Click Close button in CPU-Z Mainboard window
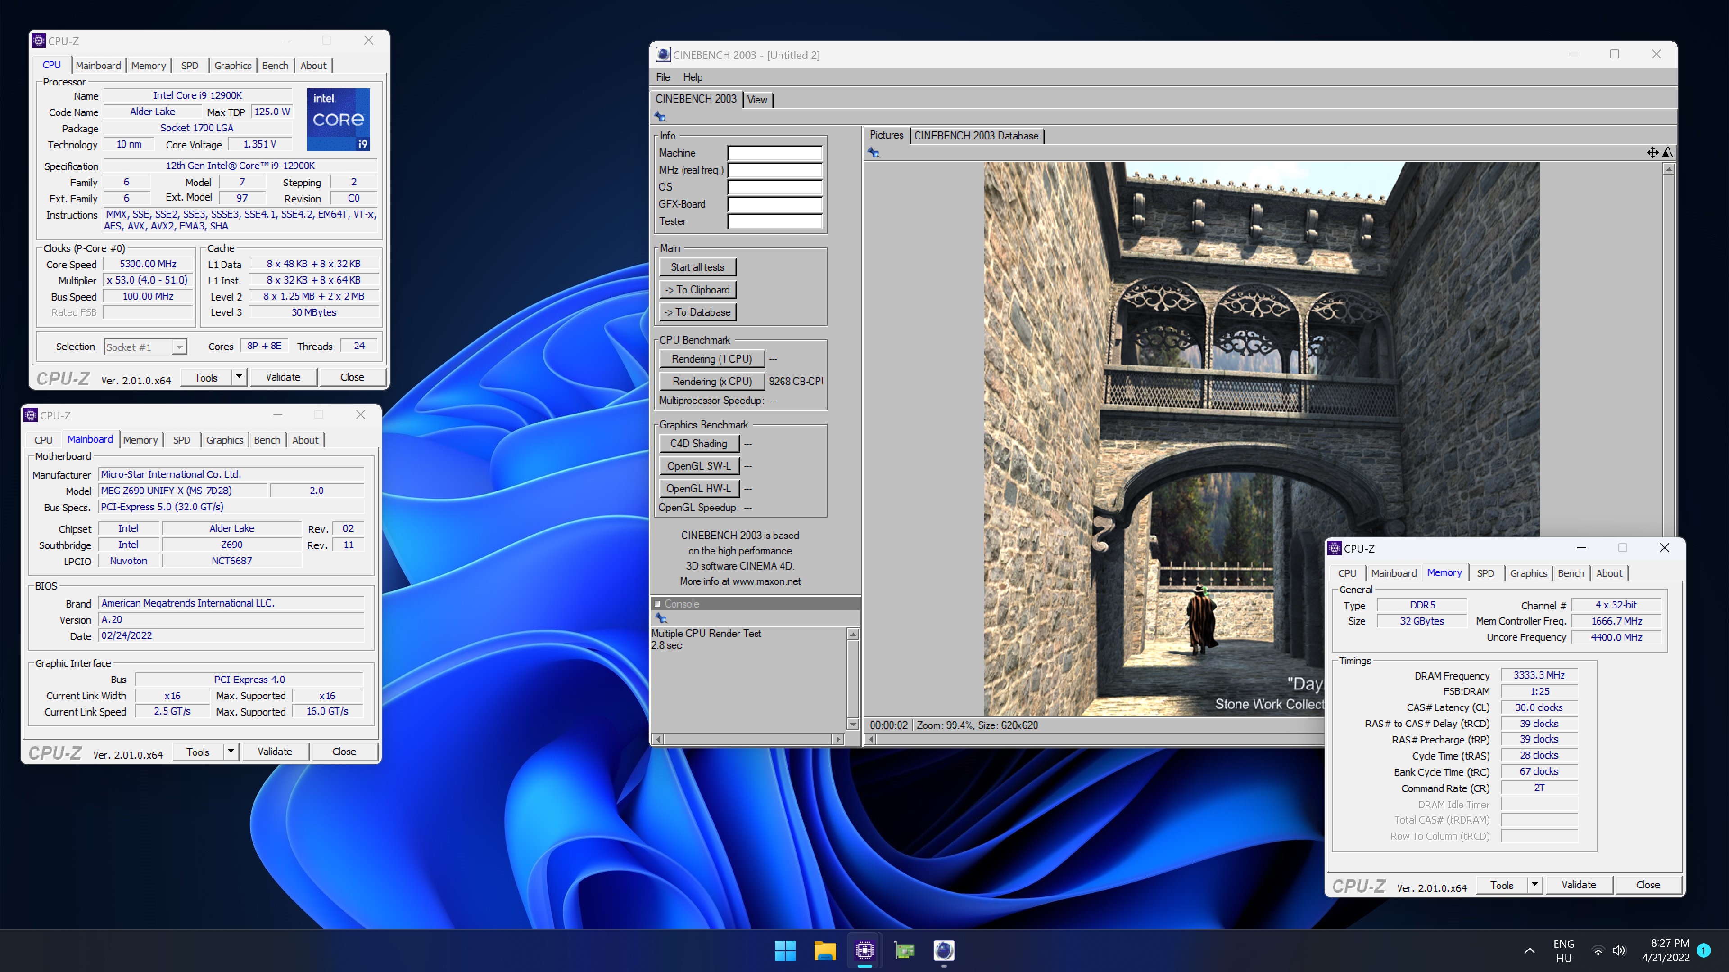This screenshot has width=1729, height=972. tap(344, 751)
